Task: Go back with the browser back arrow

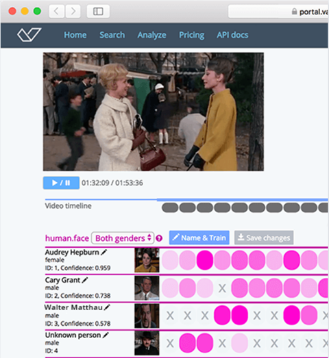Action: (56, 11)
